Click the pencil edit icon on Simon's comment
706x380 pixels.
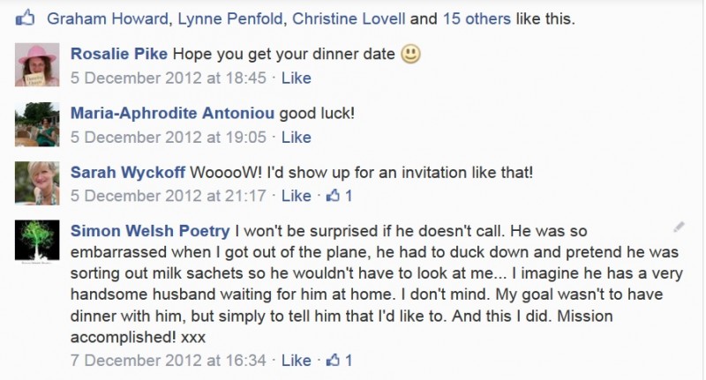pyautogui.click(x=679, y=227)
